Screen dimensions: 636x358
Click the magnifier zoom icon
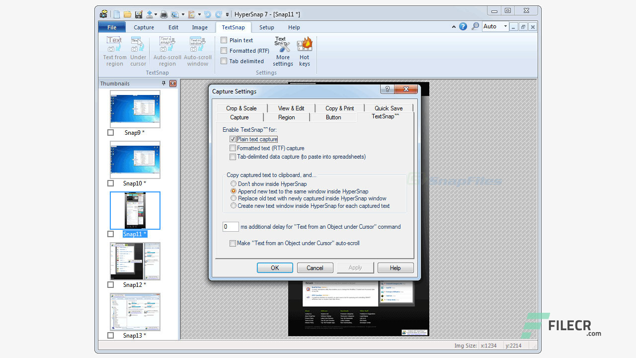click(x=476, y=26)
